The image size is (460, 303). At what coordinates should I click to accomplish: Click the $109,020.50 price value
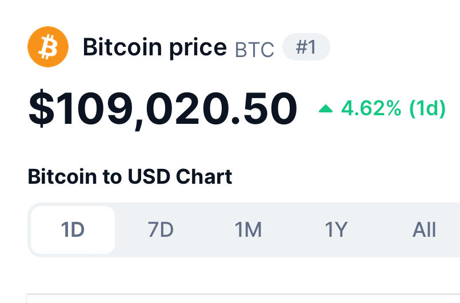click(x=162, y=109)
